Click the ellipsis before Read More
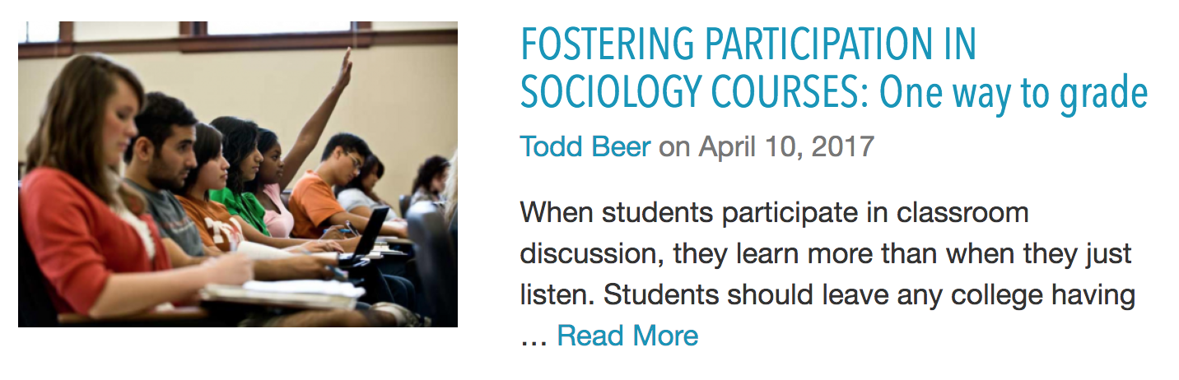Image resolution: width=1179 pixels, height=380 pixels. coord(534,336)
